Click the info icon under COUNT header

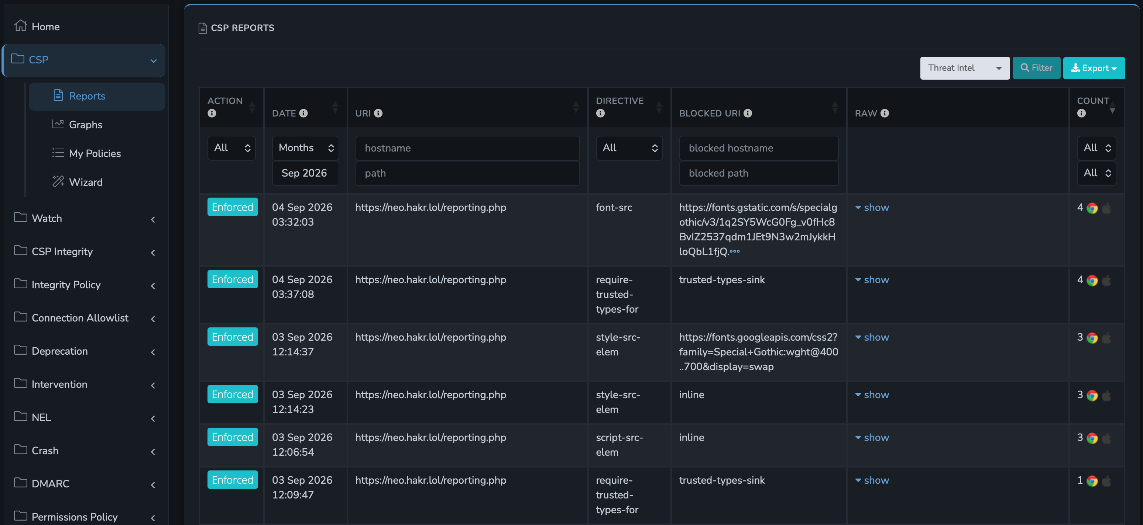(1081, 114)
